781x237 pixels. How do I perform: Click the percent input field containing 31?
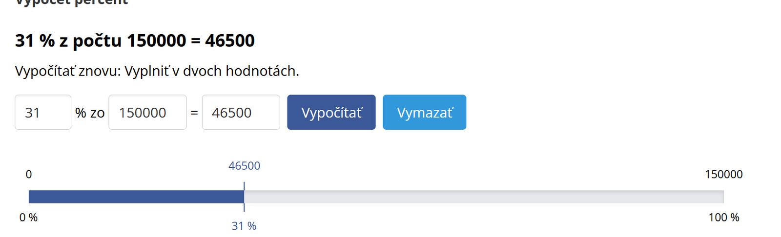[43, 113]
